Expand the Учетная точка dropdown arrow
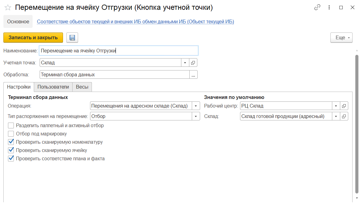This screenshot has width=359, height=205. tap(185, 63)
